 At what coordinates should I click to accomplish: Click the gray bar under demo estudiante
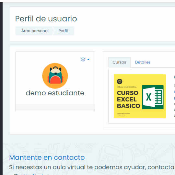(x=54, y=108)
